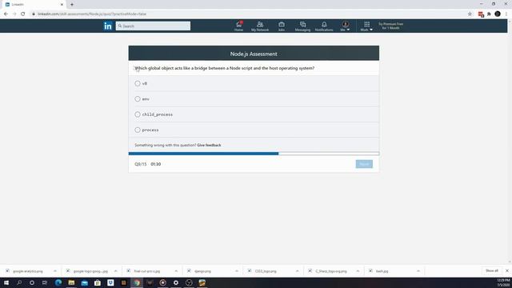Screen dimensions: 512x288
Task: Click the LinkedIn search field
Action: coord(153,26)
